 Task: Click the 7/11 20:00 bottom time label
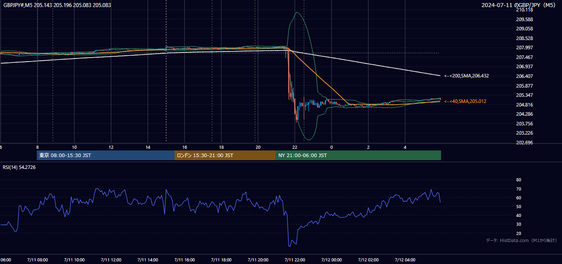tap(258, 260)
